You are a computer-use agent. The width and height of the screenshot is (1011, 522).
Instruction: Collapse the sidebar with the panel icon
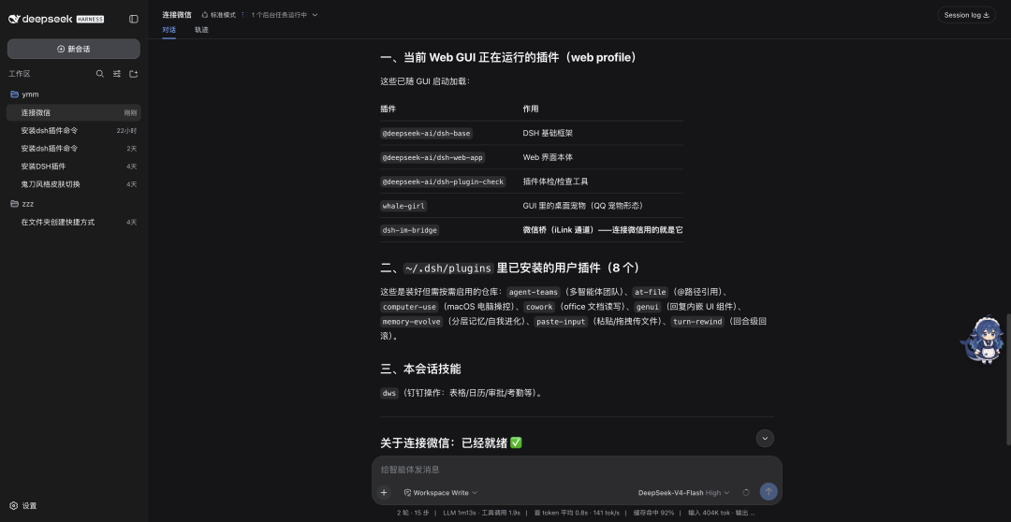coord(134,20)
